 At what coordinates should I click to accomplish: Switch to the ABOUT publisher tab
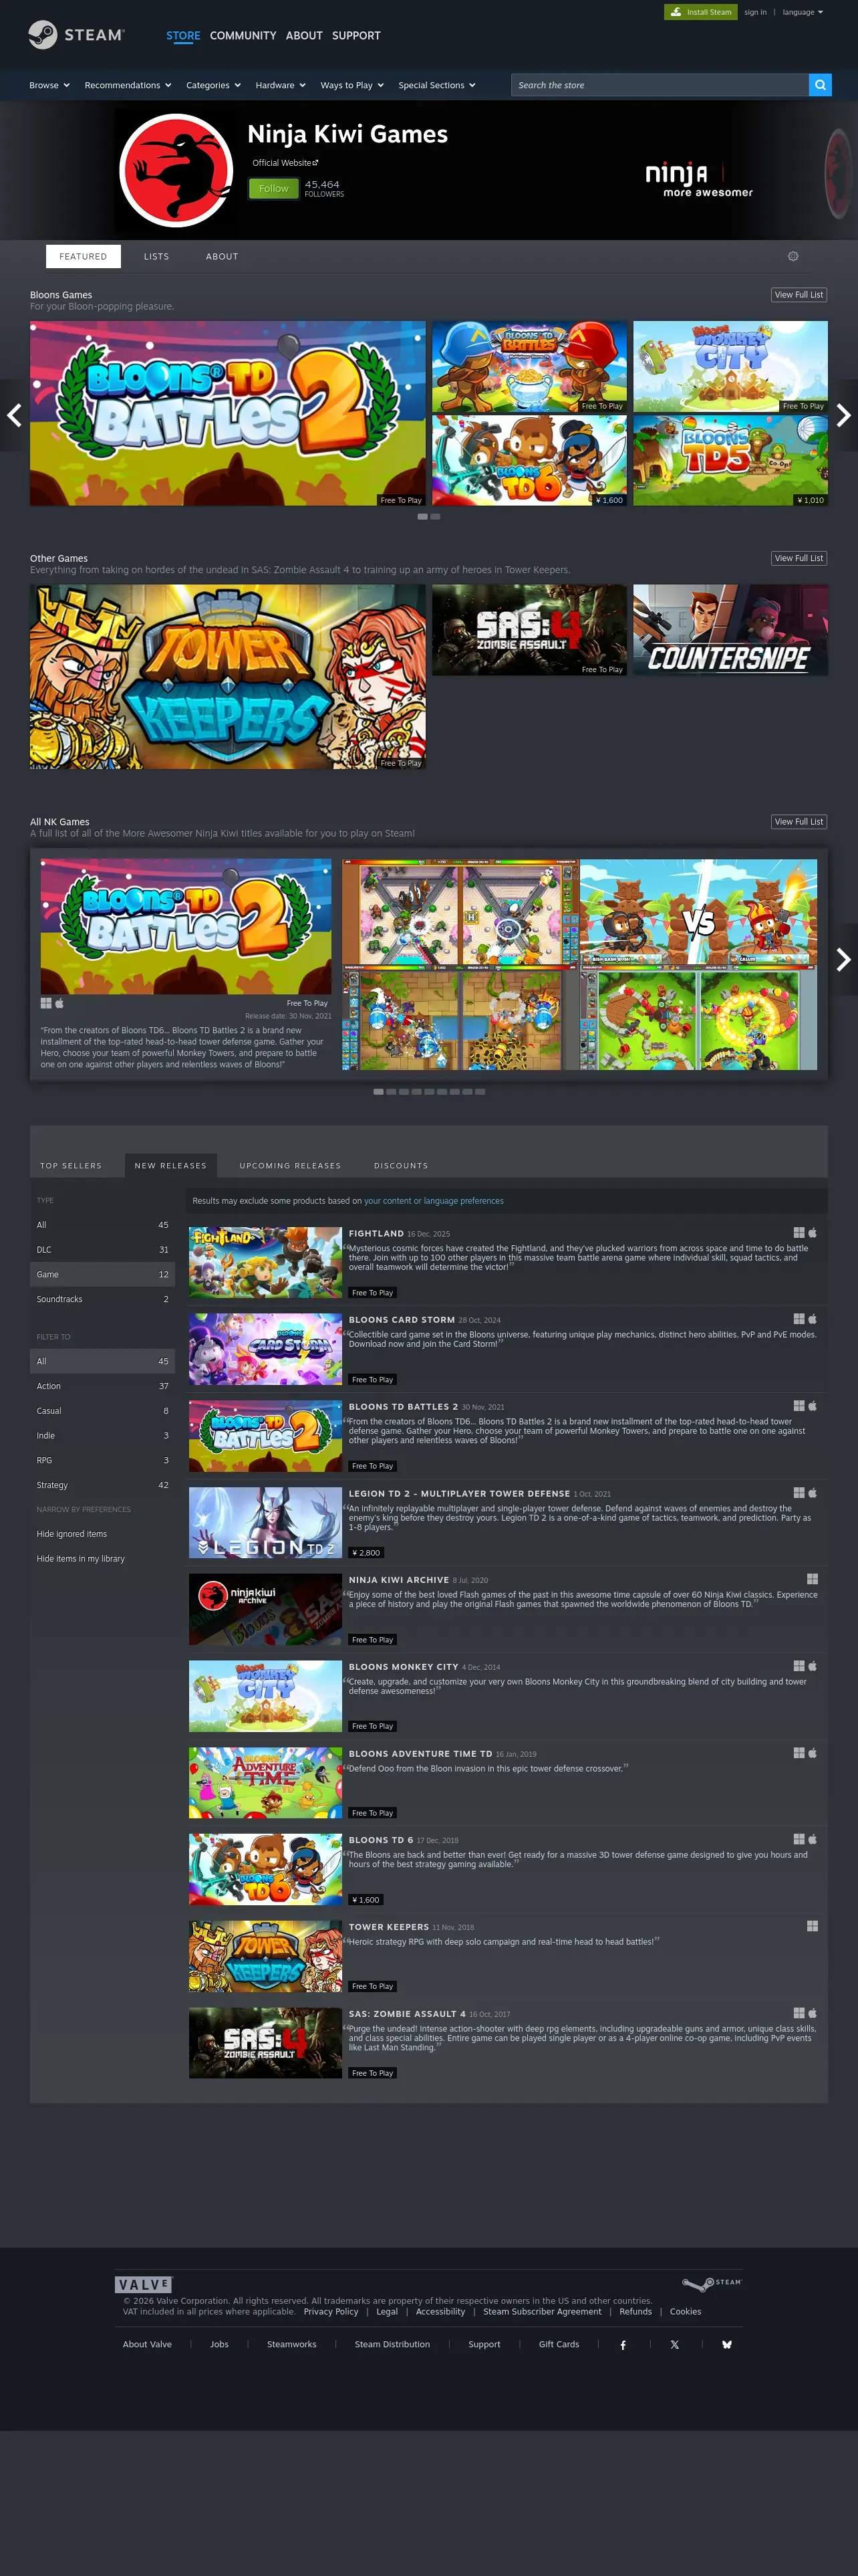click(x=222, y=257)
